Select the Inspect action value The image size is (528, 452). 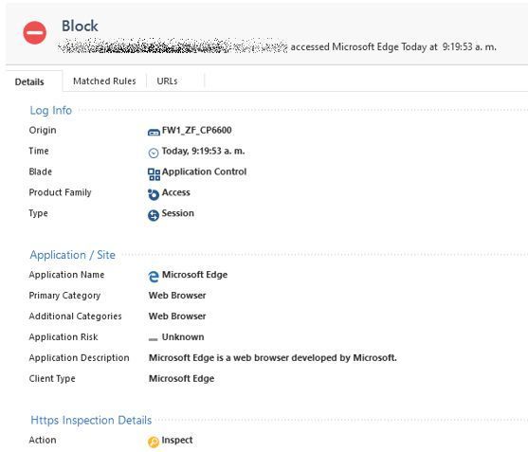[177, 440]
